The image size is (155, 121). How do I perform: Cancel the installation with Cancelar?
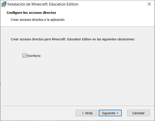coord(138,113)
